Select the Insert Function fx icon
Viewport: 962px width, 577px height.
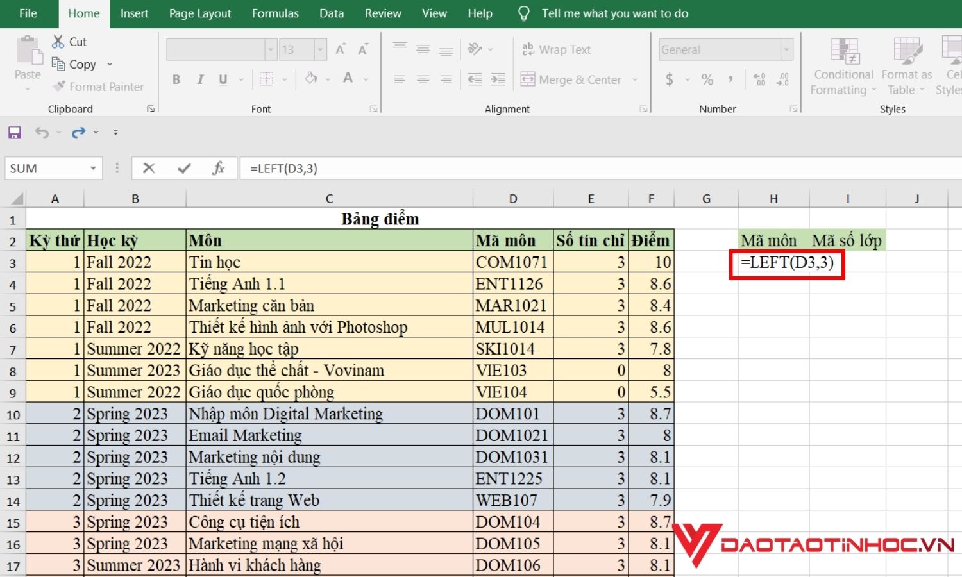click(x=218, y=168)
